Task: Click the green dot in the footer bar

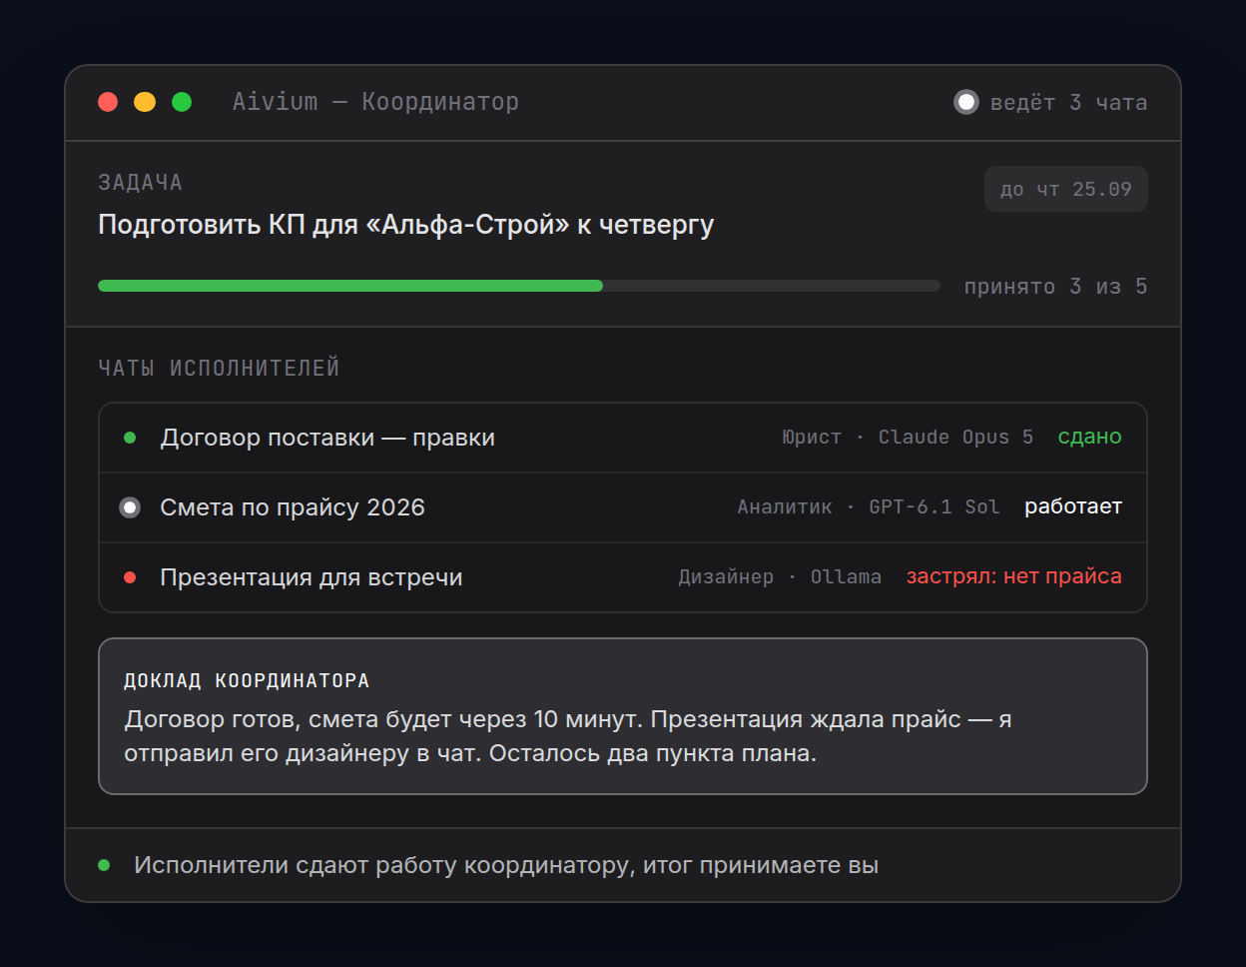Action: [104, 865]
